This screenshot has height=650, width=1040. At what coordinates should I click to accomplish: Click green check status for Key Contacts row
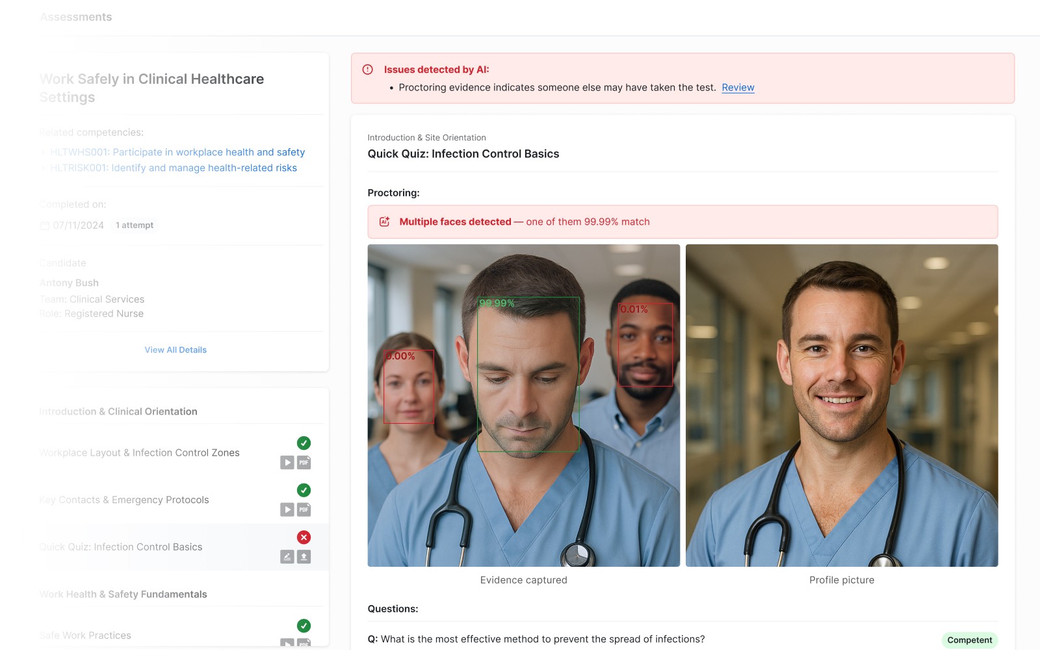304,490
